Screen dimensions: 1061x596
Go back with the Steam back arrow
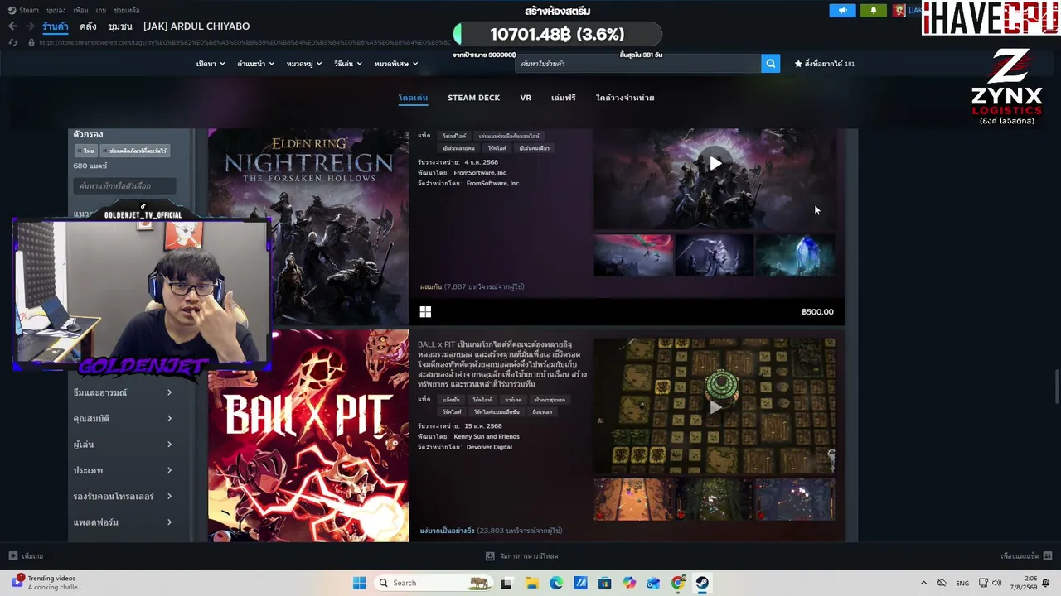coord(12,26)
